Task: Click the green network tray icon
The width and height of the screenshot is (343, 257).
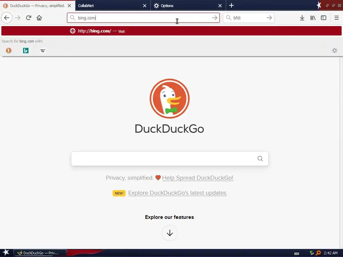Action: click(x=312, y=253)
